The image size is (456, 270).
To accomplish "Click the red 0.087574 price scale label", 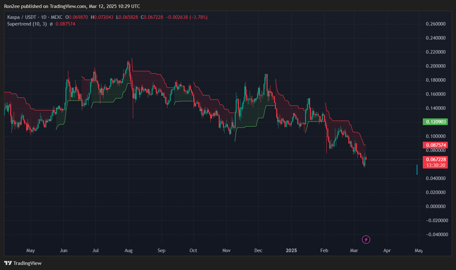I will [x=435, y=145].
